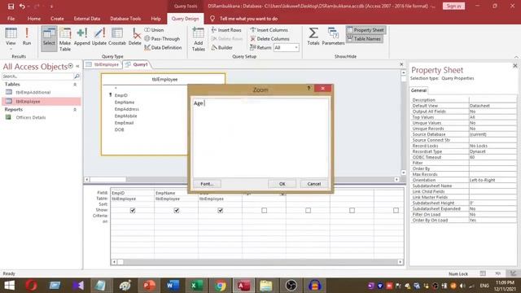Switch to the Home tab
The height and width of the screenshot is (293, 521).
34,19
